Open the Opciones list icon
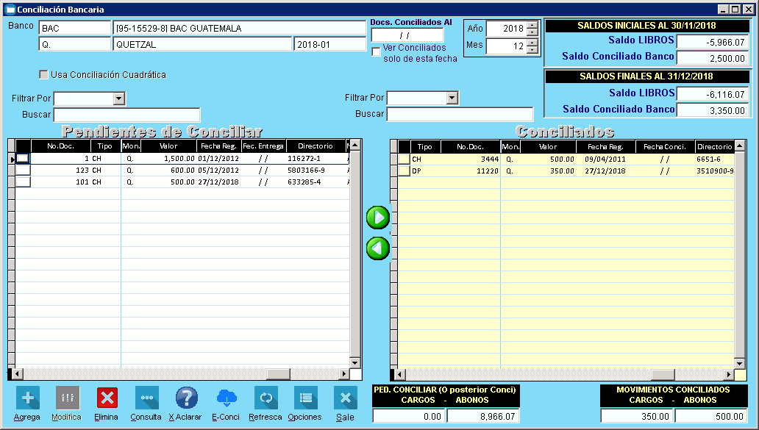 (305, 398)
